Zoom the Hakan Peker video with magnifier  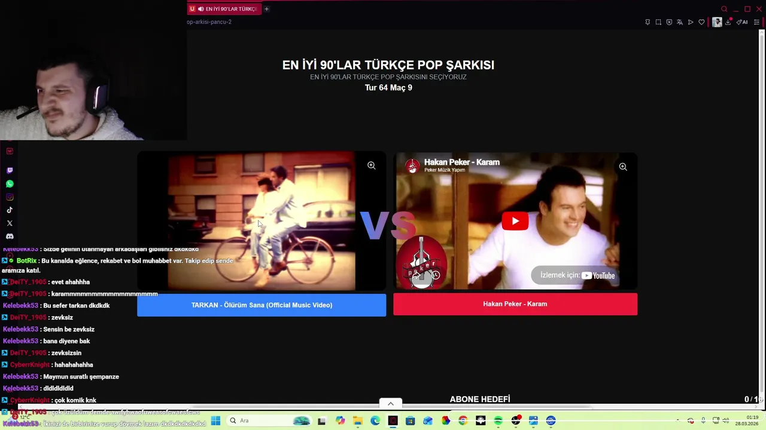[623, 167]
